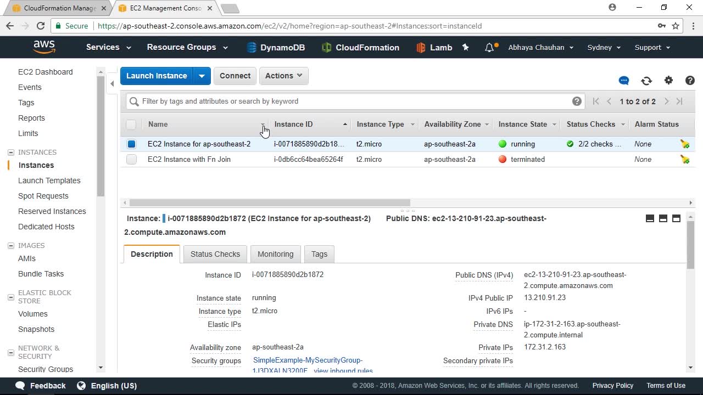
Task: Click the Connect button
Action: point(235,76)
